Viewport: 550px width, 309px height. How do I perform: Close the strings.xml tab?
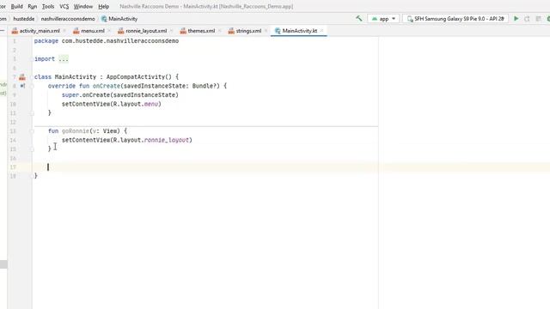[266, 31]
